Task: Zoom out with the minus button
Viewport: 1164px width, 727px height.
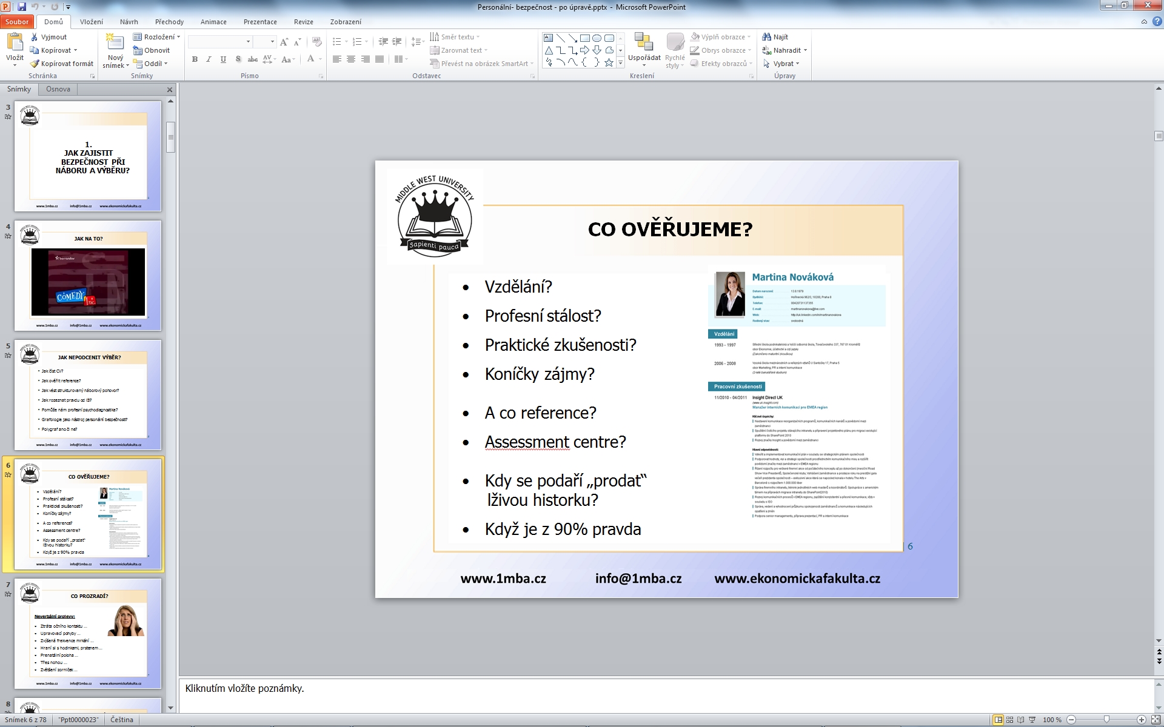Action: click(1071, 720)
